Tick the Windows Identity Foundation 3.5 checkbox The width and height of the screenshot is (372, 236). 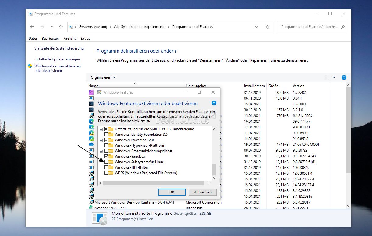pos(106,135)
